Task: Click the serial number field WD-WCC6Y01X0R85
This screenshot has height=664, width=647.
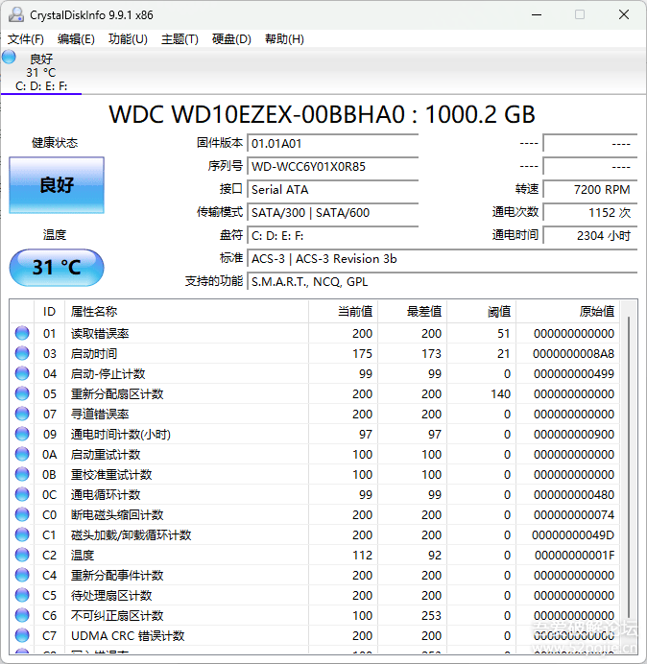Action: (x=332, y=166)
